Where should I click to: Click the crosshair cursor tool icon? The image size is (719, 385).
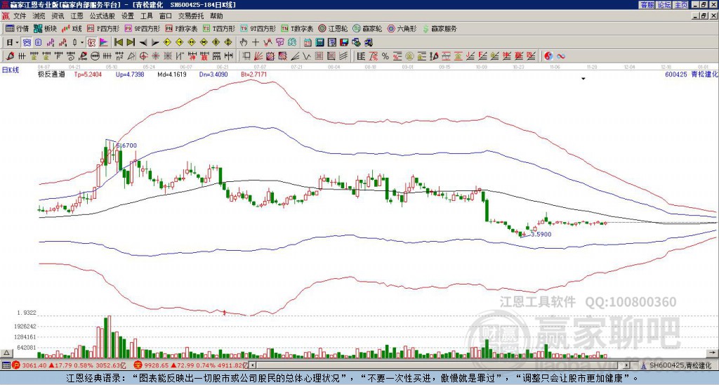[256, 42]
